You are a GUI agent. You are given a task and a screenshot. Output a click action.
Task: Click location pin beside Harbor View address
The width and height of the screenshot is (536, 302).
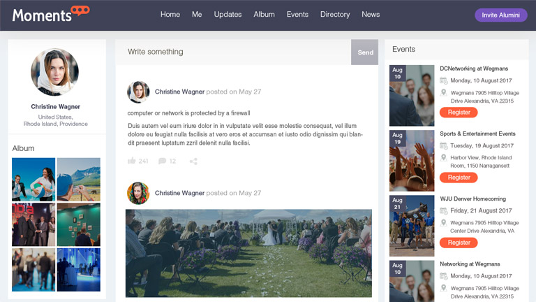click(443, 157)
